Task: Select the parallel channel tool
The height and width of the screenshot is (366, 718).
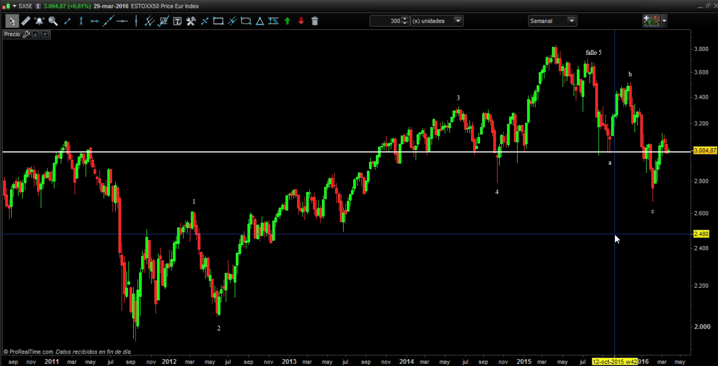Action: 149,21
